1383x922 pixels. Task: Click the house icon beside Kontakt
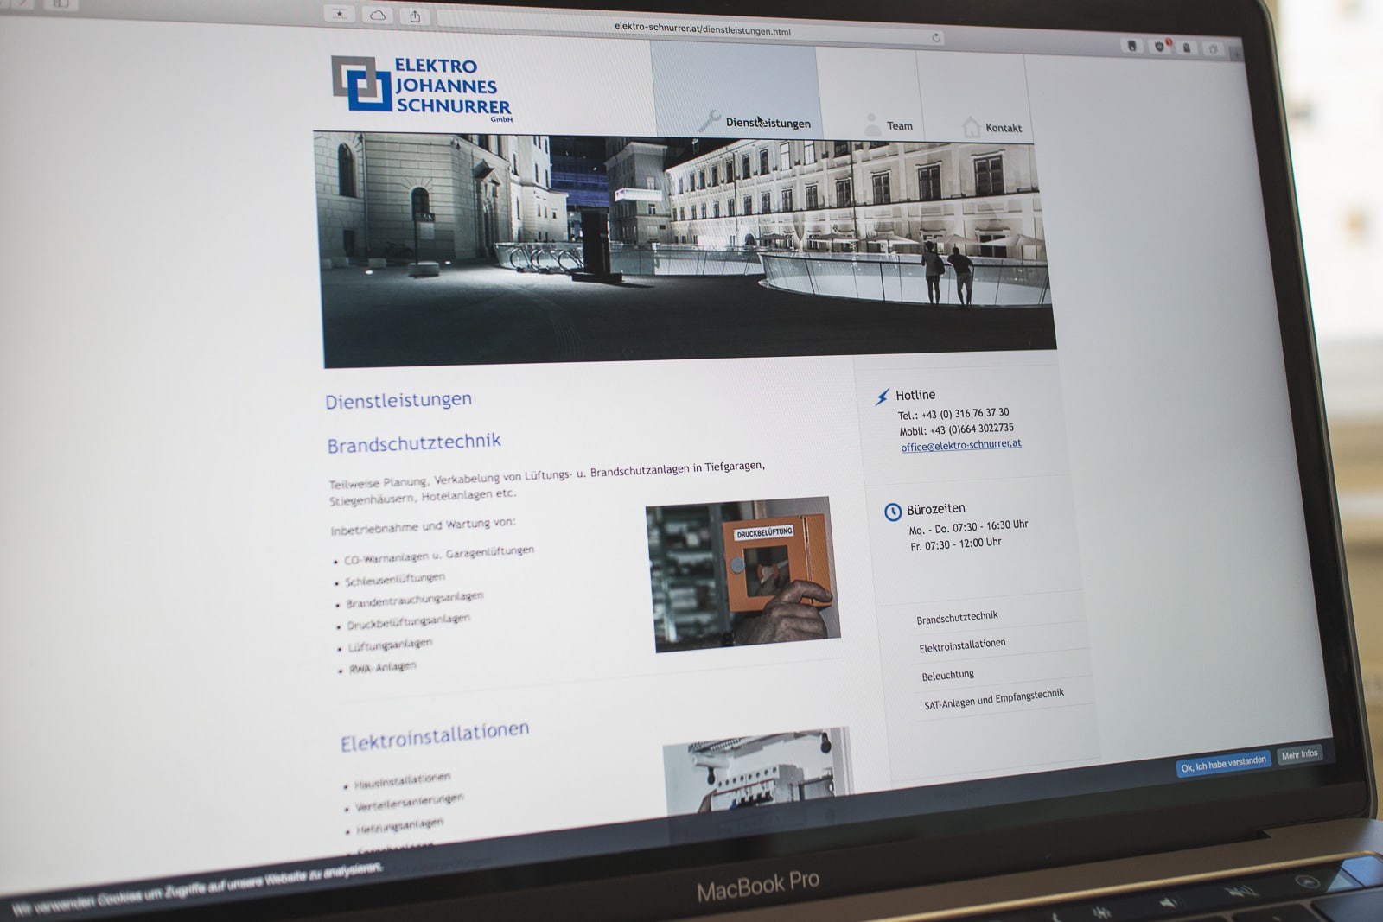pyautogui.click(x=972, y=127)
